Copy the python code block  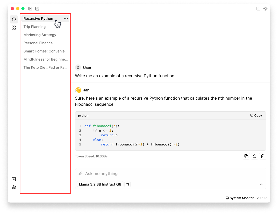[x=256, y=115]
